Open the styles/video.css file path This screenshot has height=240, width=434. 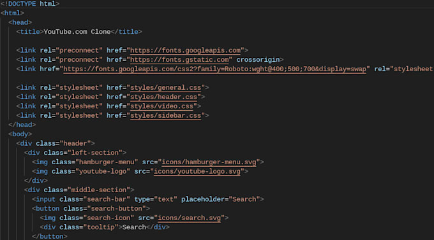point(161,106)
